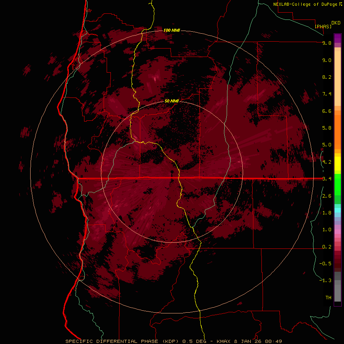Click the TH label on the color scale

328,298
